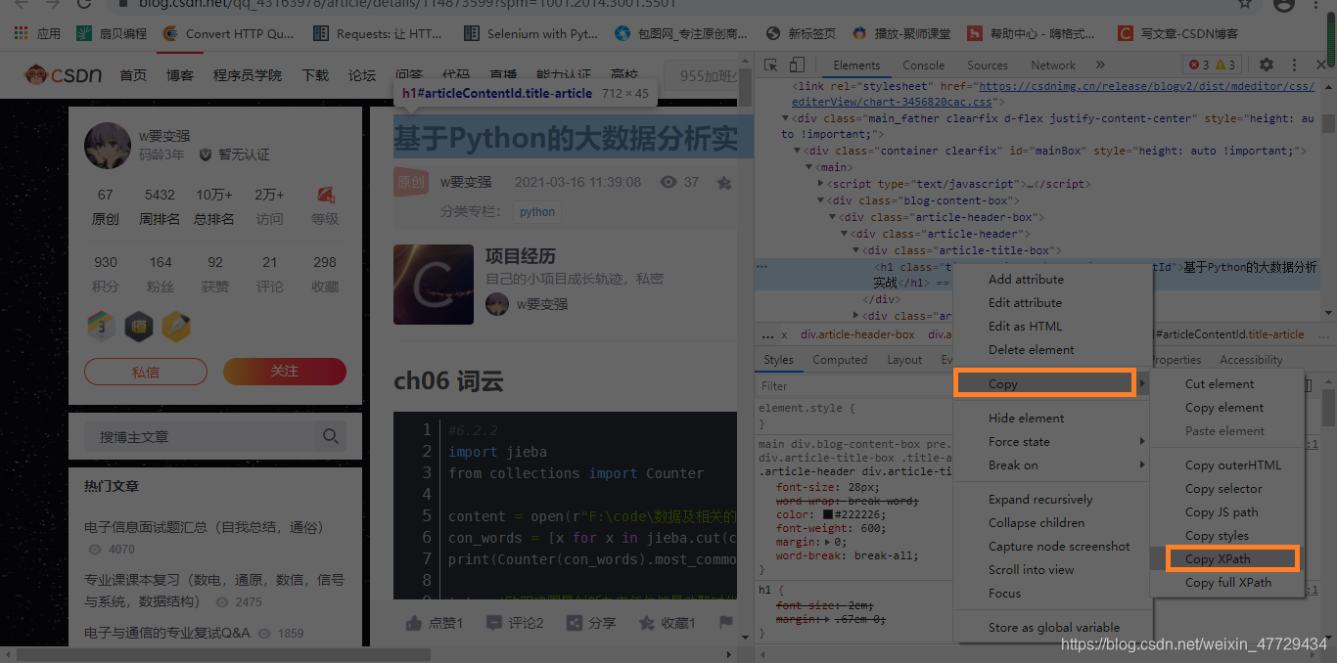This screenshot has height=663, width=1337.
Task: Open 论坛 in CSDN navigation
Action: point(362,75)
